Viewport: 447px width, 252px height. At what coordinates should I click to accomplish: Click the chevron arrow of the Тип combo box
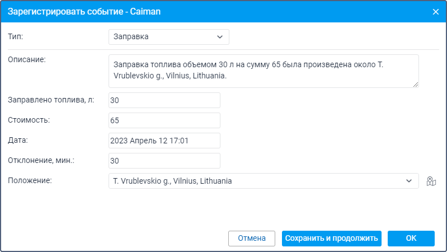pos(219,37)
